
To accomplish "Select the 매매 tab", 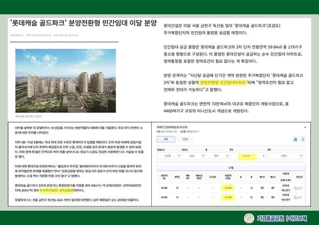I will [166, 139].
